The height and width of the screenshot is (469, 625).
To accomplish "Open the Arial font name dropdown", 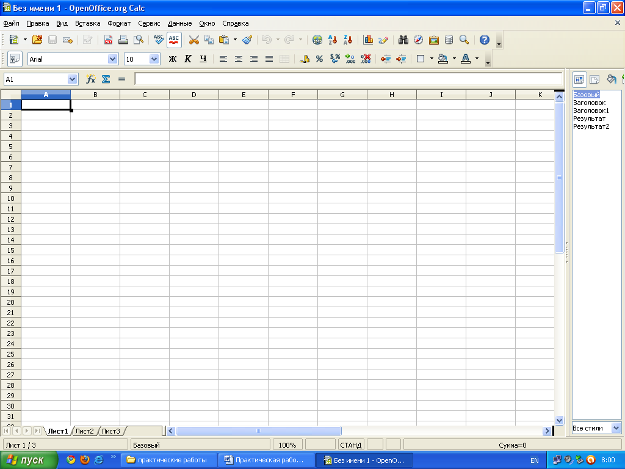I will (113, 59).
